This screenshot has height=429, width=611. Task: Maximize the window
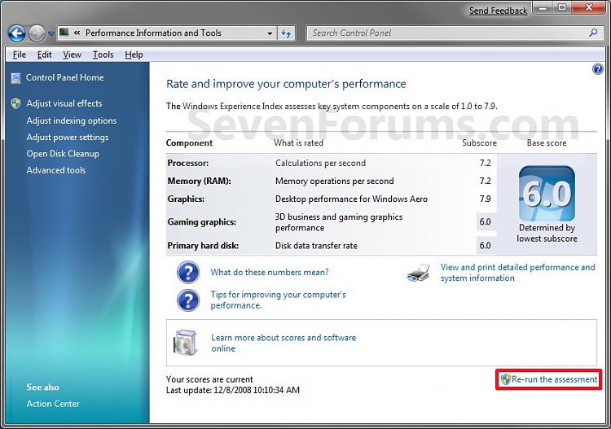(x=562, y=7)
